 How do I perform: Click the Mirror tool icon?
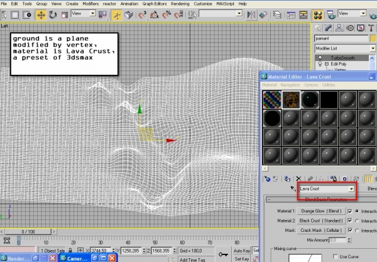coord(251,15)
